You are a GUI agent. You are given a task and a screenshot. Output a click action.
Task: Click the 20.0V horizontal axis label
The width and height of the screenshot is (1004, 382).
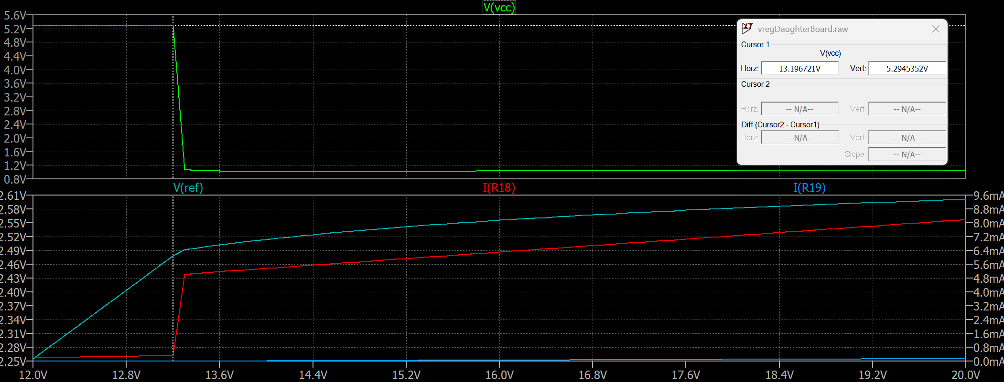click(x=966, y=375)
